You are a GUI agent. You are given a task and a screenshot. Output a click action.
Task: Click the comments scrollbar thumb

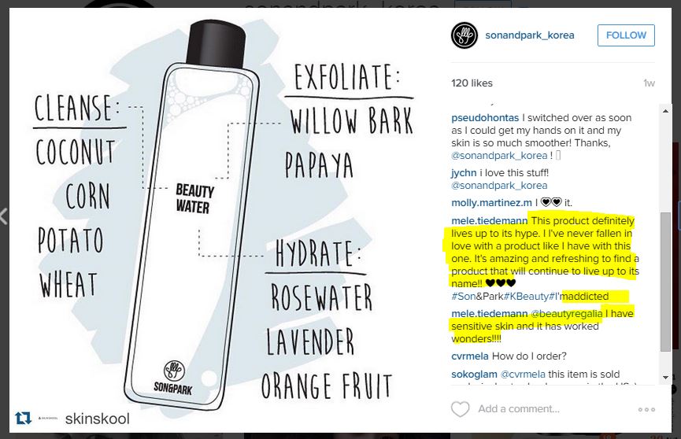point(665,282)
